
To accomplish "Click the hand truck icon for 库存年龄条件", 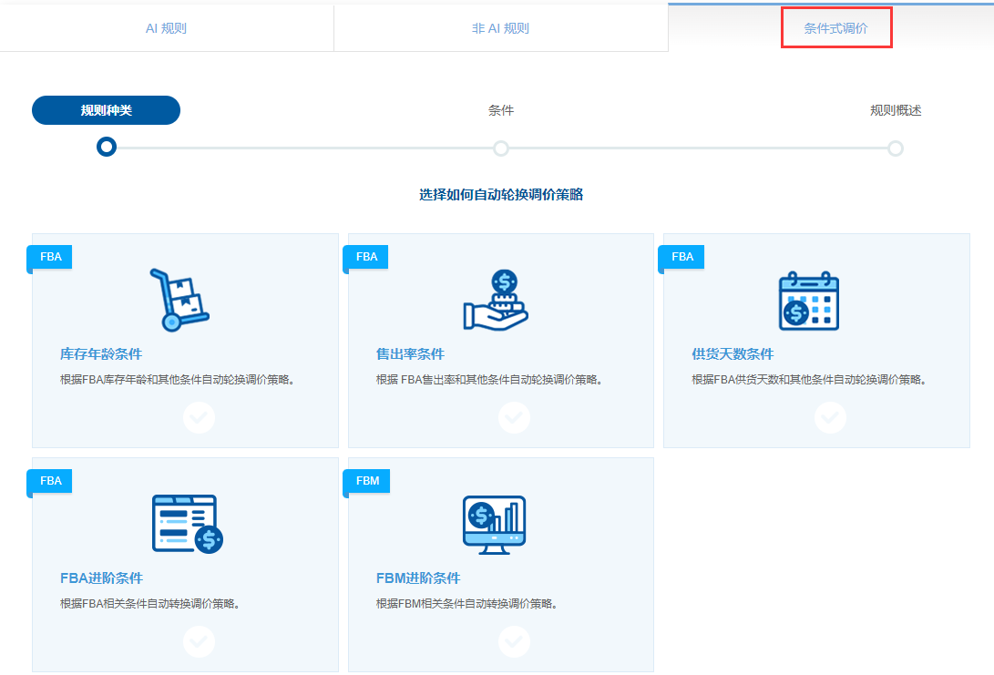I will pyautogui.click(x=179, y=300).
